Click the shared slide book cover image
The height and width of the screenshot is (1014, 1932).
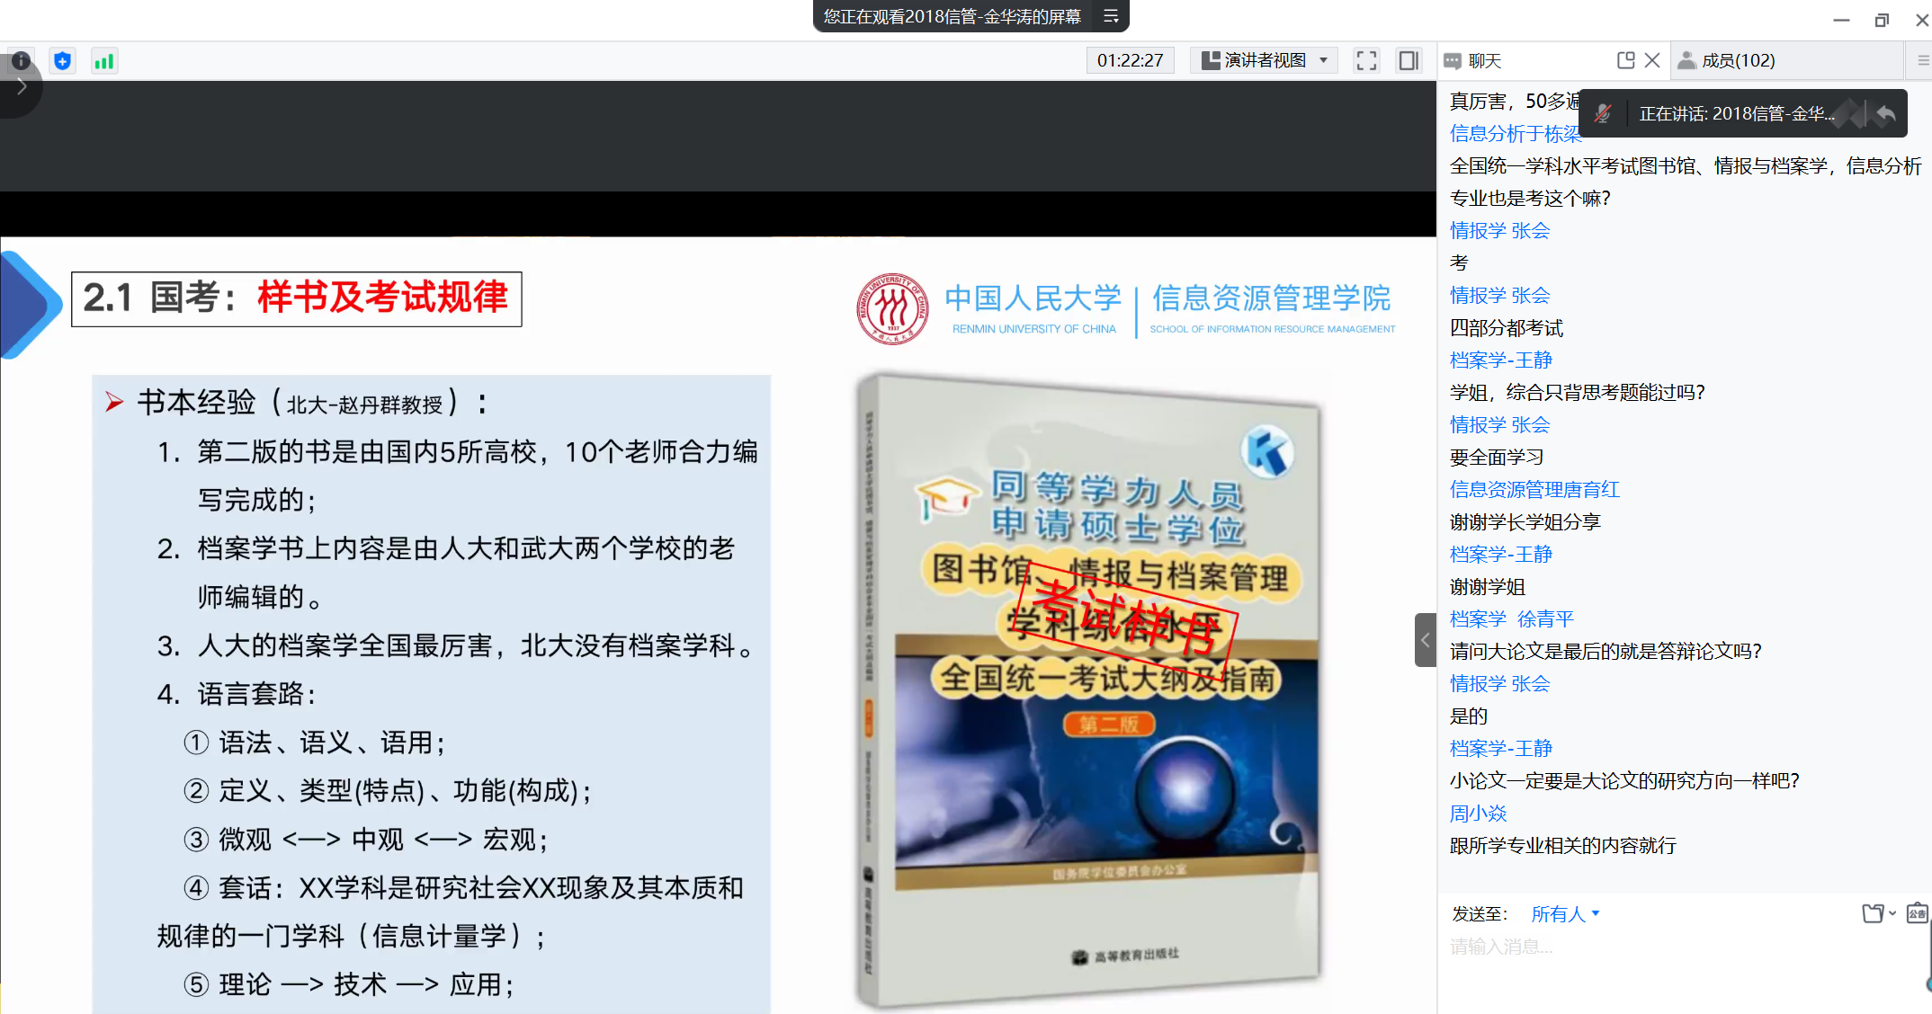point(1089,690)
